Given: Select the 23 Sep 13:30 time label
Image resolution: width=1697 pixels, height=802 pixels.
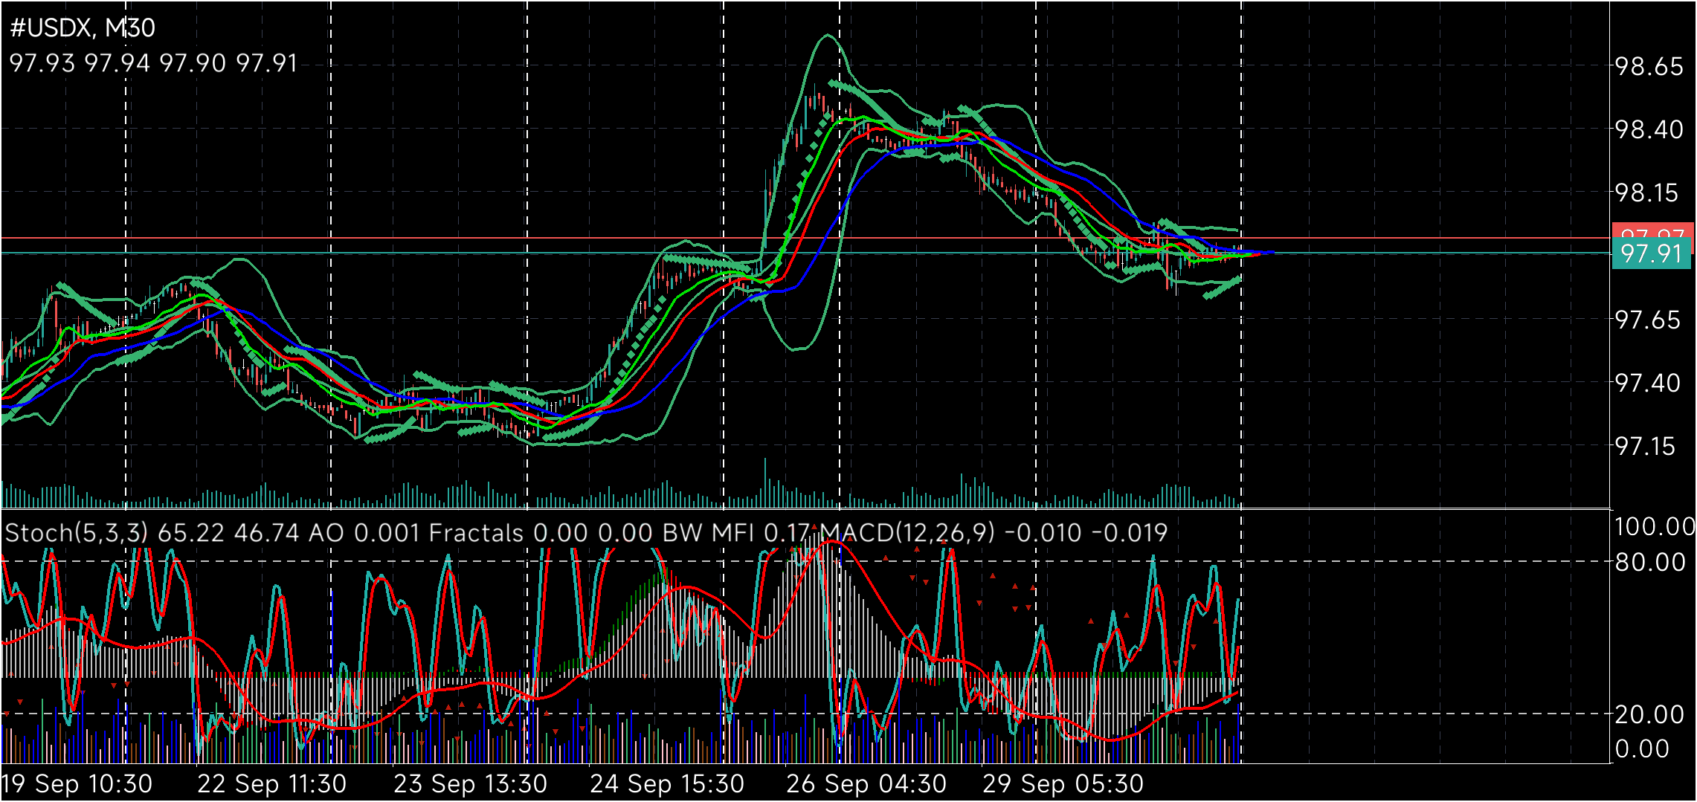Looking at the screenshot, I should click(470, 783).
